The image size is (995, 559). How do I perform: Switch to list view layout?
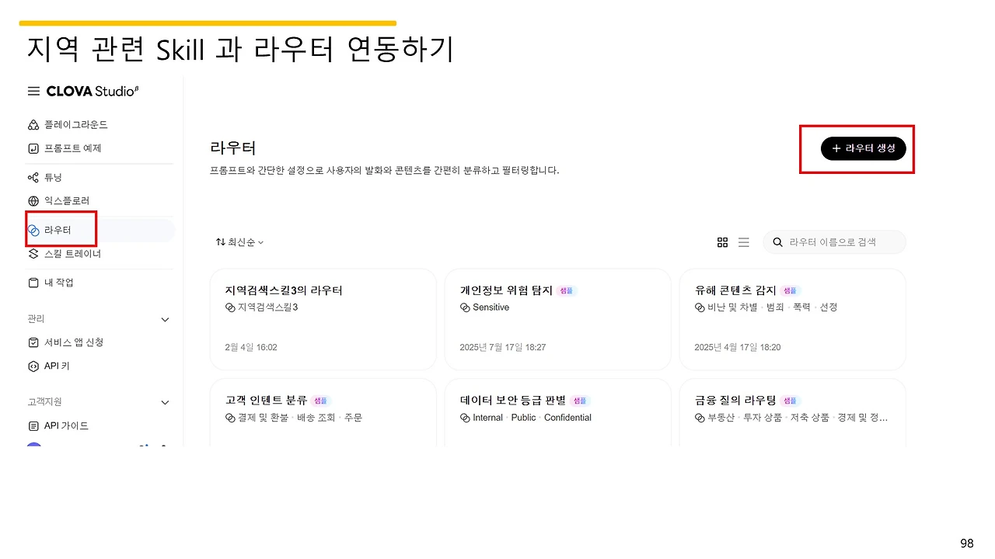click(x=744, y=242)
